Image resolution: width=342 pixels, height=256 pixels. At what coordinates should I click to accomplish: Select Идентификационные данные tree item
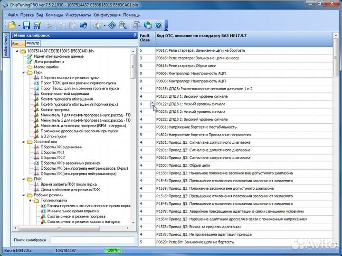click(58, 56)
